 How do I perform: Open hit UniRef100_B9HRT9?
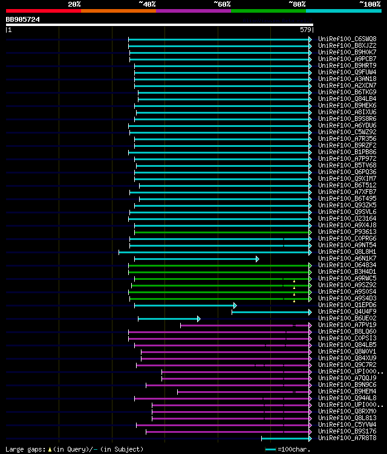point(347,65)
